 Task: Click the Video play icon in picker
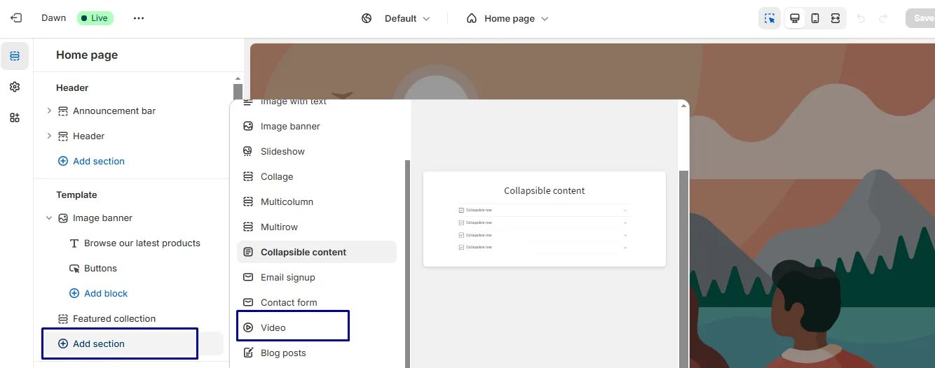coord(247,327)
